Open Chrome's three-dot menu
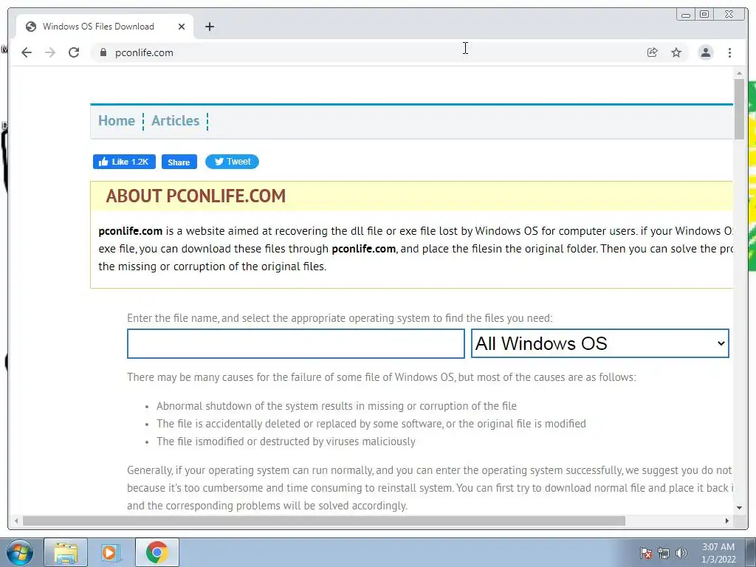756x567 pixels. (x=729, y=52)
